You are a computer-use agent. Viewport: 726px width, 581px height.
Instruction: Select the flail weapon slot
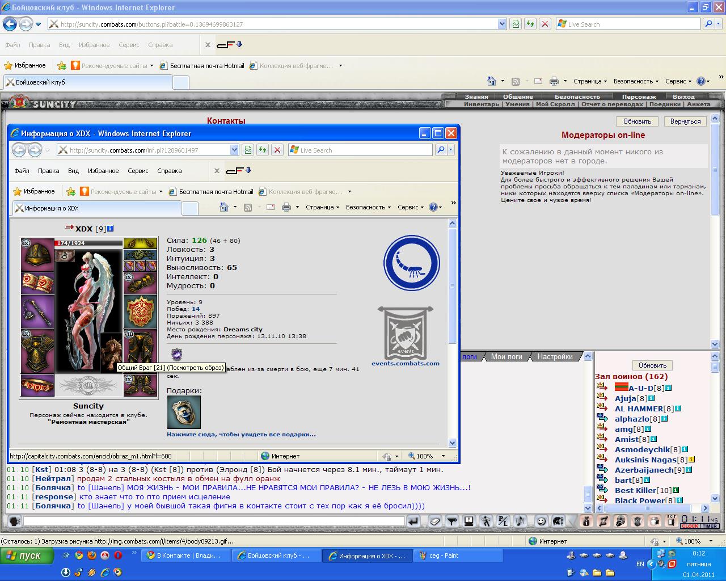point(37,311)
